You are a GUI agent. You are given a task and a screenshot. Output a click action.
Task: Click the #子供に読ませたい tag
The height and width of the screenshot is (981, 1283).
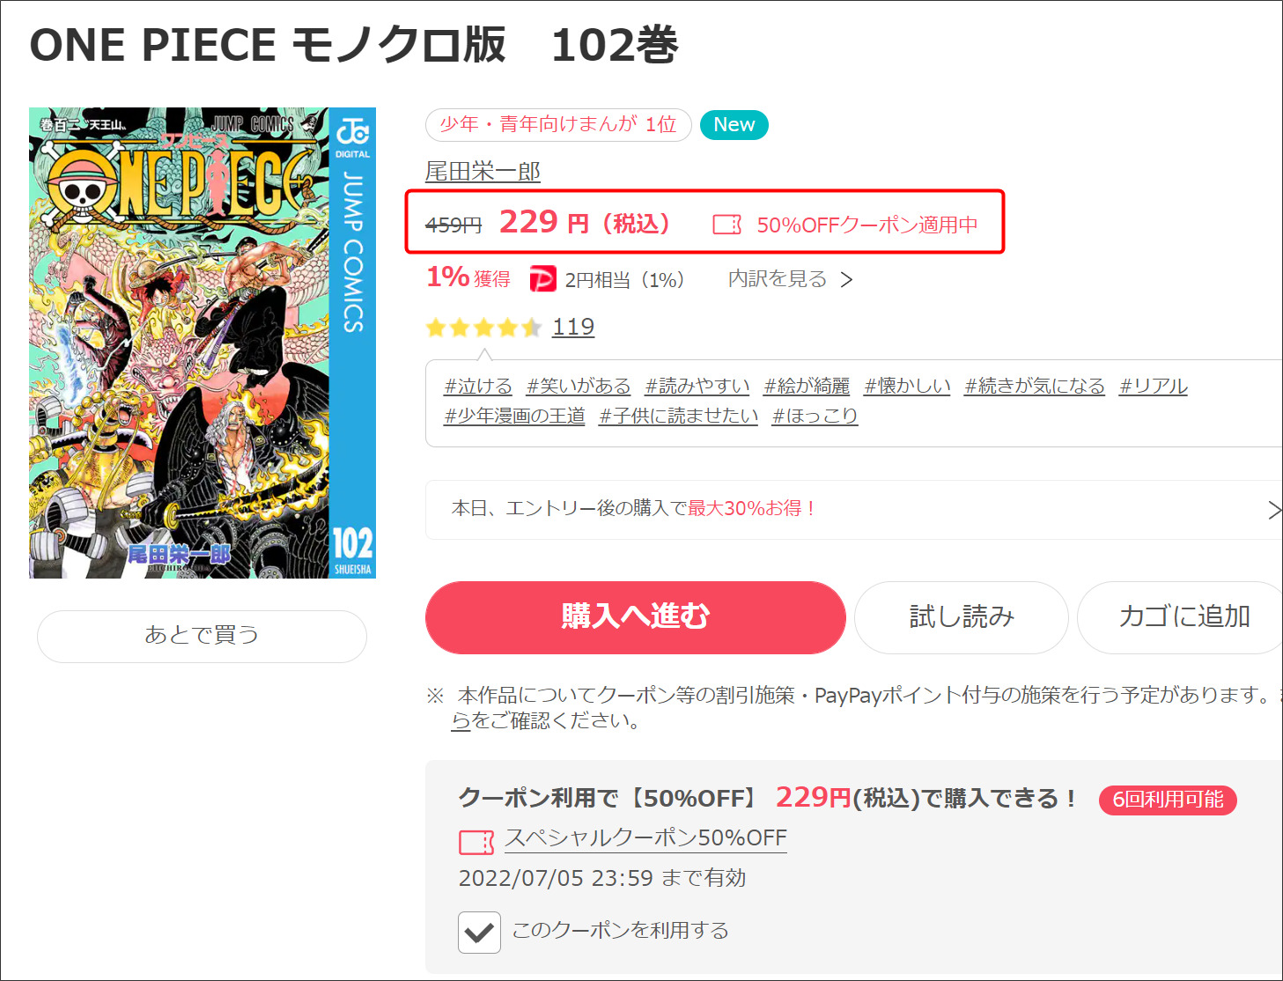(678, 416)
